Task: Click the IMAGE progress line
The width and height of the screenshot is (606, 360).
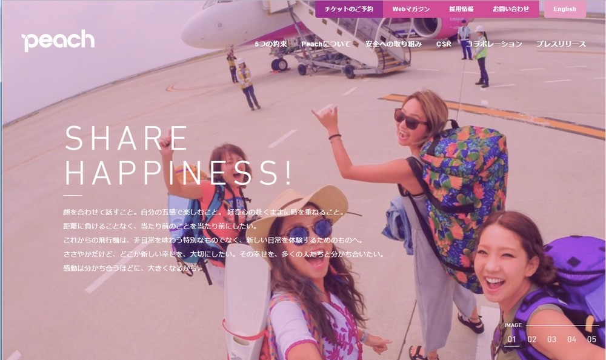Action: [x=562, y=325]
